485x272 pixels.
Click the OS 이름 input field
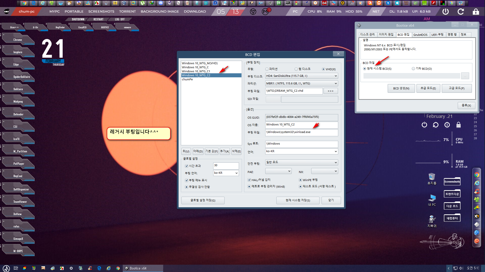302,125
